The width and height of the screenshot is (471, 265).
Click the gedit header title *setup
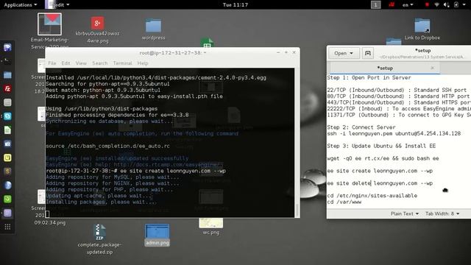422,51
